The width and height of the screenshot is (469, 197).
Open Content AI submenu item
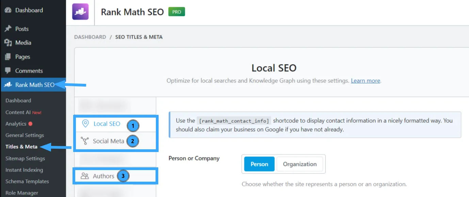(23, 112)
